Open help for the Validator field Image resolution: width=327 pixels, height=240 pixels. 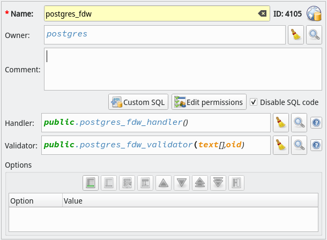(x=316, y=145)
